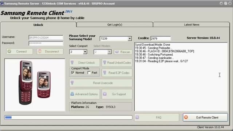Enable Normal comport mode checkbox
Screen dimensions: 233x131
pyautogui.click(x=73, y=73)
